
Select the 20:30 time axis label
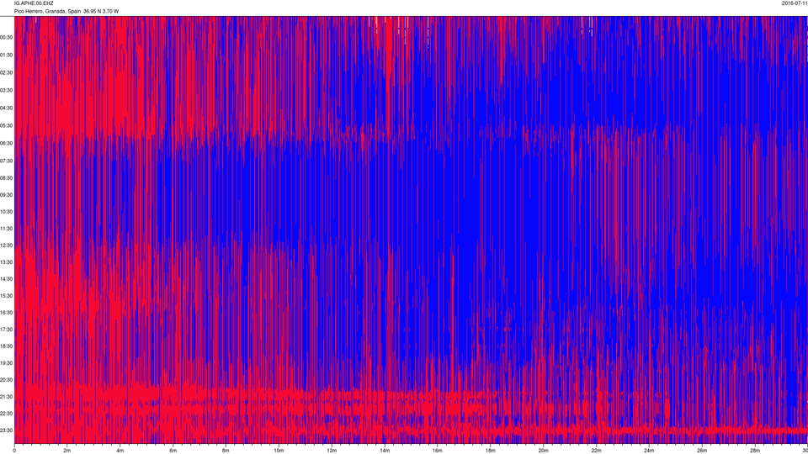(6, 380)
